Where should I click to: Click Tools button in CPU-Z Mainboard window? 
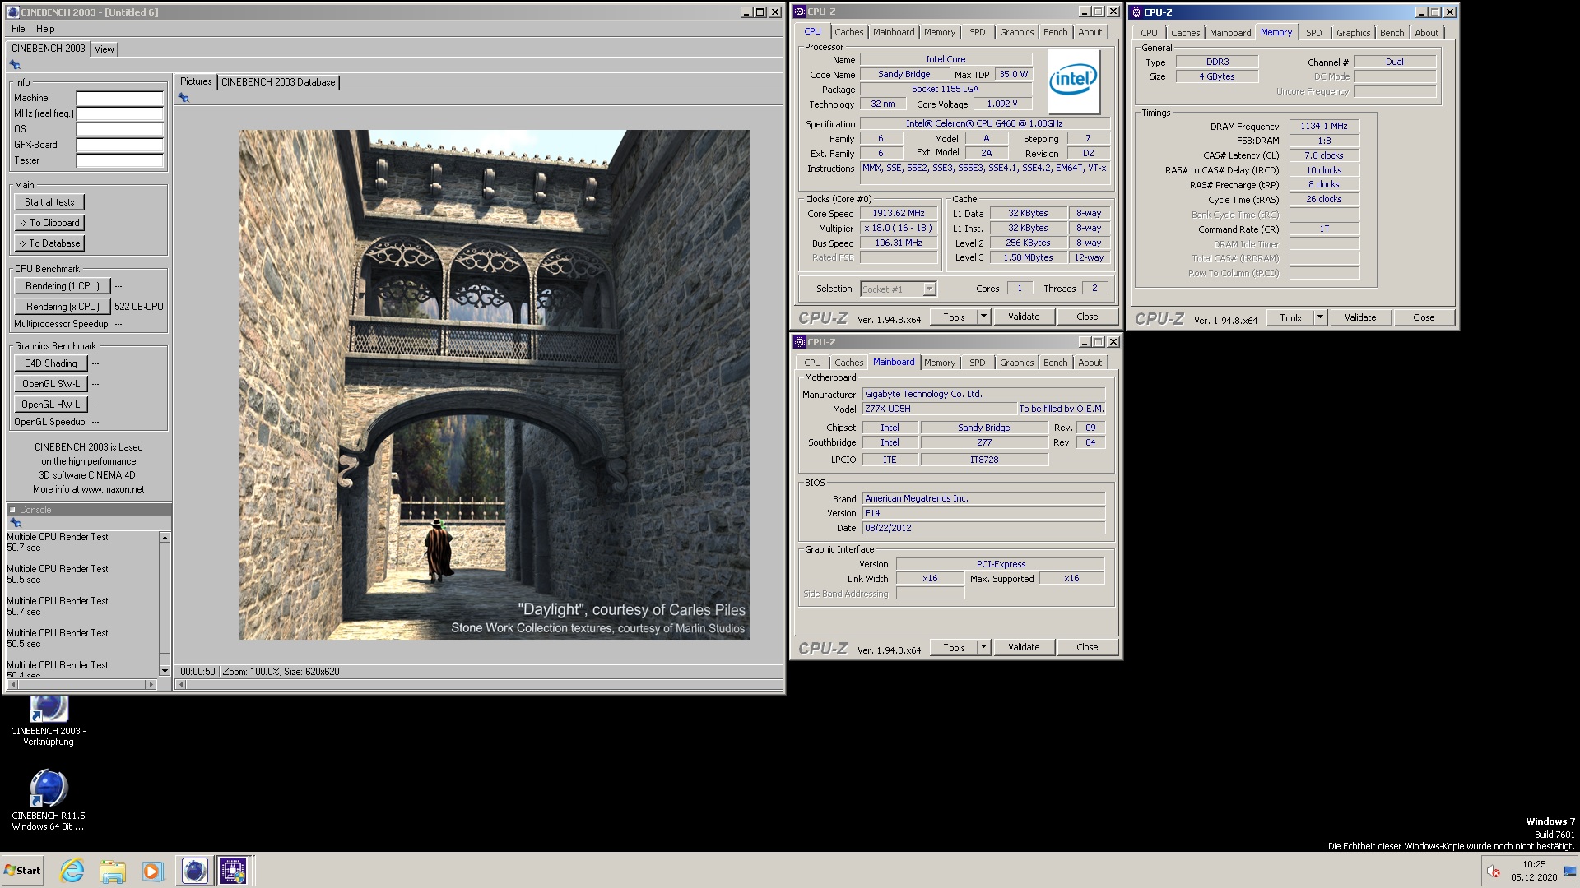click(x=954, y=647)
